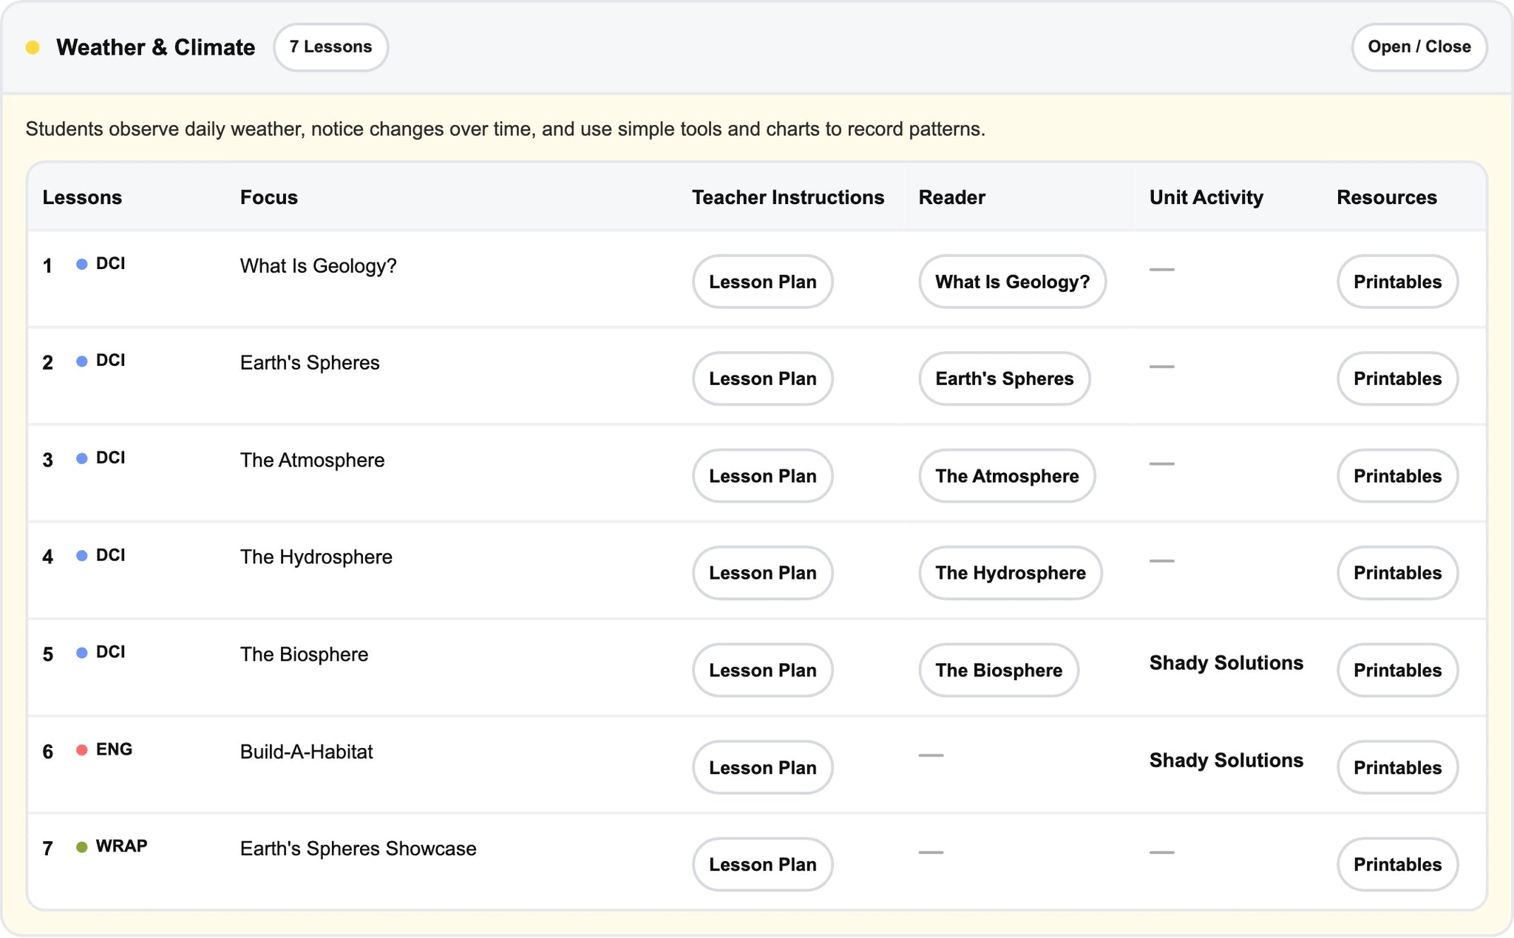Open Lesson Plan for Earth's Spheres lesson
This screenshot has height=938, width=1514.
pos(762,378)
